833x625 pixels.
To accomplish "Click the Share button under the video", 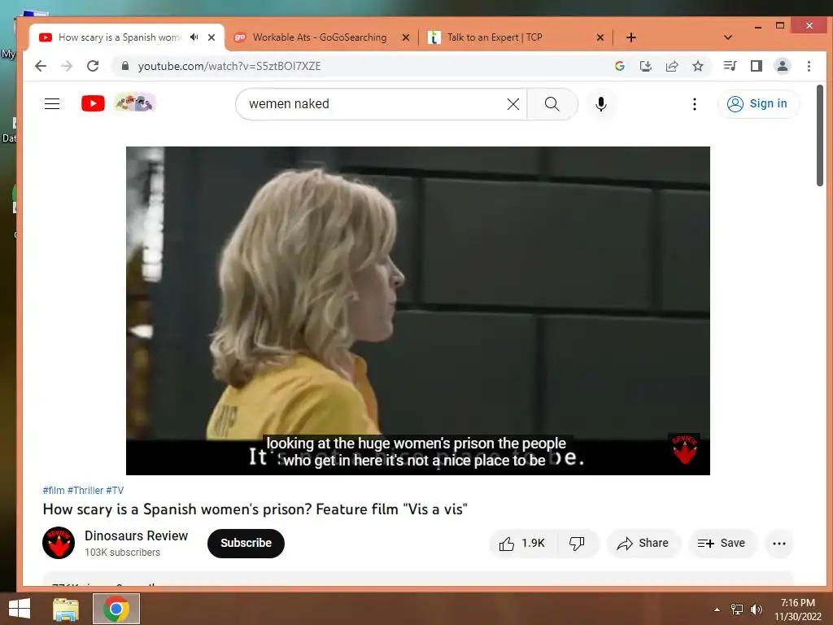I will tap(643, 543).
